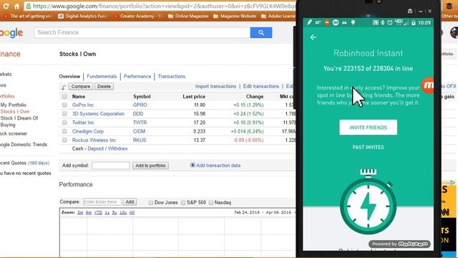The height and width of the screenshot is (258, 458).
Task: Tap the back arrow in Robinhood app
Action: [313, 37]
